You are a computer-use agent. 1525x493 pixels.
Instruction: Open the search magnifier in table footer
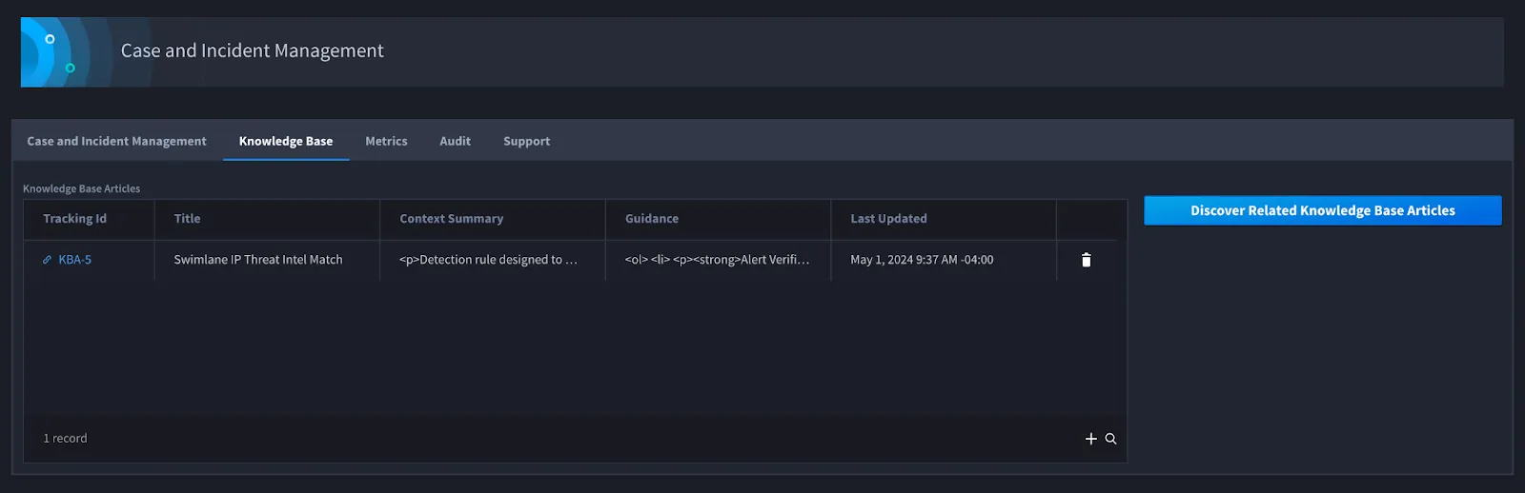tap(1110, 439)
